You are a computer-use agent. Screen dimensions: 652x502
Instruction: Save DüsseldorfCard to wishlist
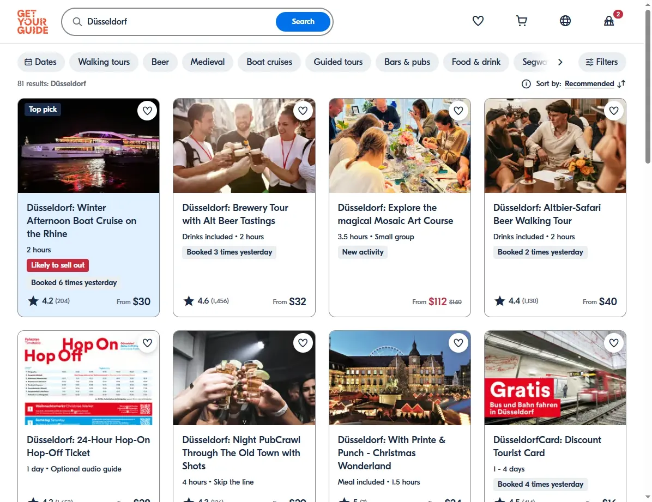coord(614,343)
